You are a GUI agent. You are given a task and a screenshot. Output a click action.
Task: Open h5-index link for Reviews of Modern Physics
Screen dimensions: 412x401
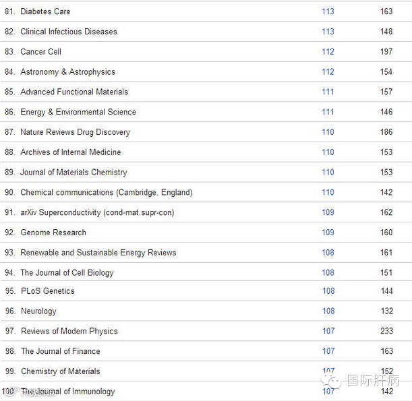coord(328,331)
